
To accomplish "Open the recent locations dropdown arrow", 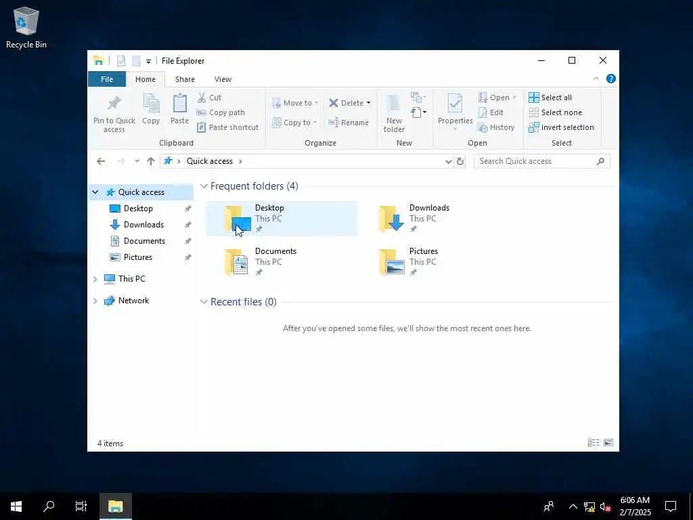I will pos(137,161).
